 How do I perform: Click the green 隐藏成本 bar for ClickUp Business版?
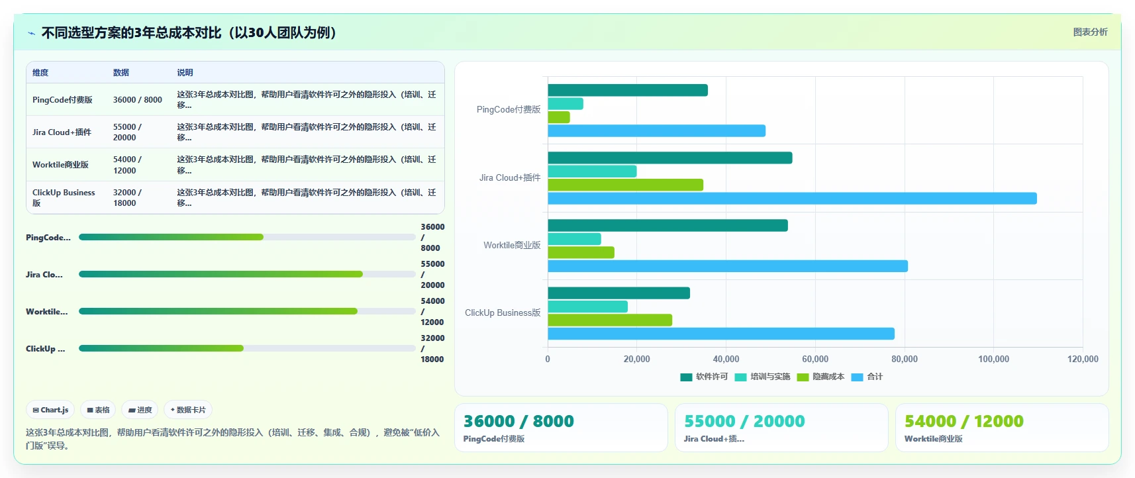pyautogui.click(x=610, y=320)
